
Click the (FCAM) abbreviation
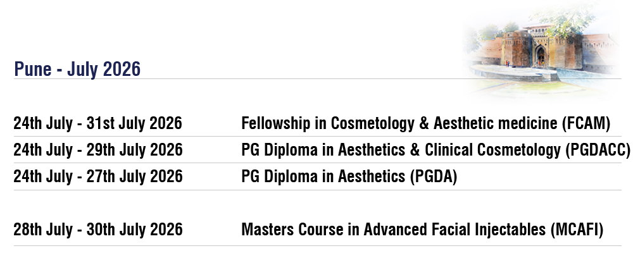(586, 123)
